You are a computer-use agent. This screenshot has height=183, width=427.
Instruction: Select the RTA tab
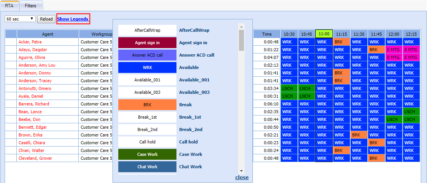point(9,6)
